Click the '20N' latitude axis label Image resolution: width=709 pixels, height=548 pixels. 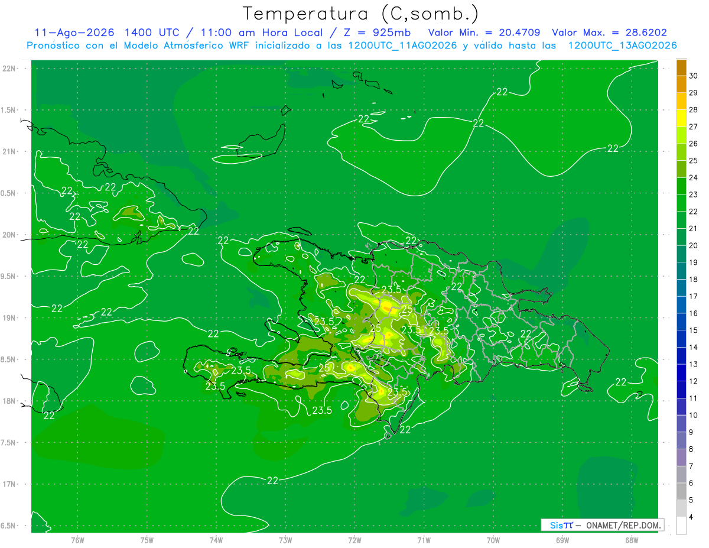point(9,235)
